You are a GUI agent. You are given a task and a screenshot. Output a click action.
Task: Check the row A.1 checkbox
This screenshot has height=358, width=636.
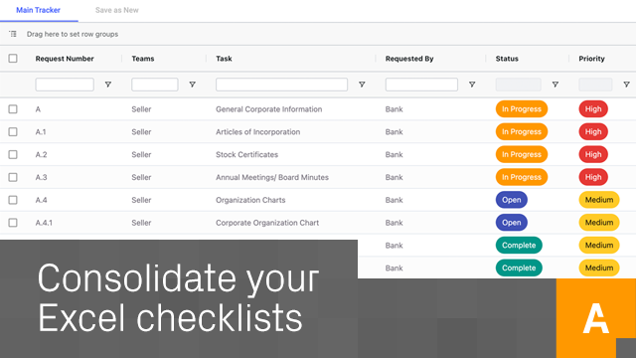pyautogui.click(x=13, y=132)
